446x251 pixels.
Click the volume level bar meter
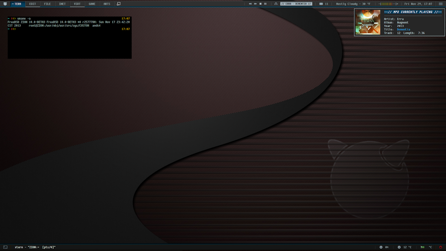pyautogui.click(x=388, y=4)
